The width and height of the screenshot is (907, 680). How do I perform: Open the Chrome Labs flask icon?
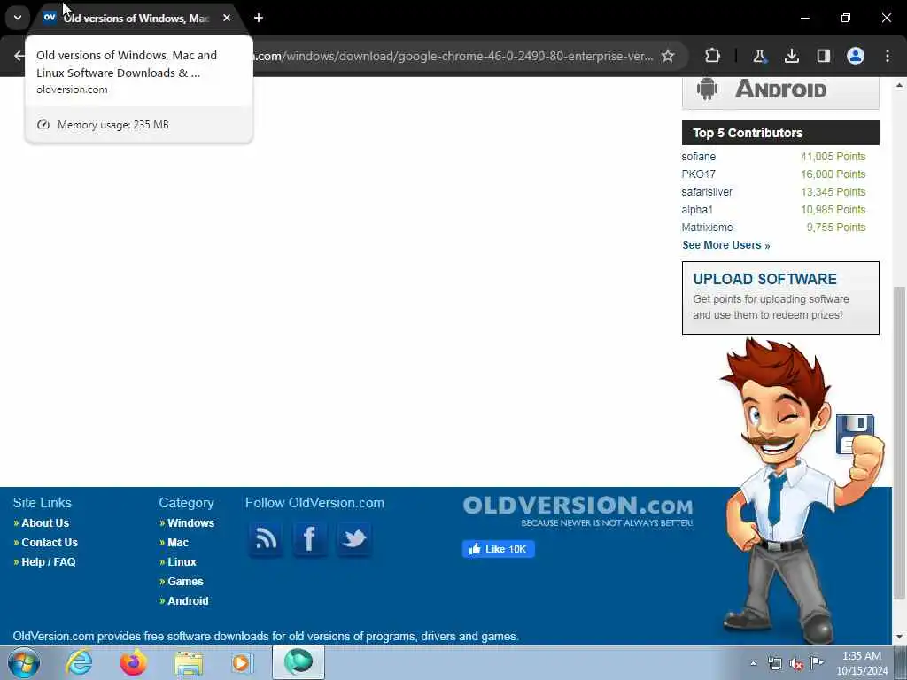tap(759, 56)
